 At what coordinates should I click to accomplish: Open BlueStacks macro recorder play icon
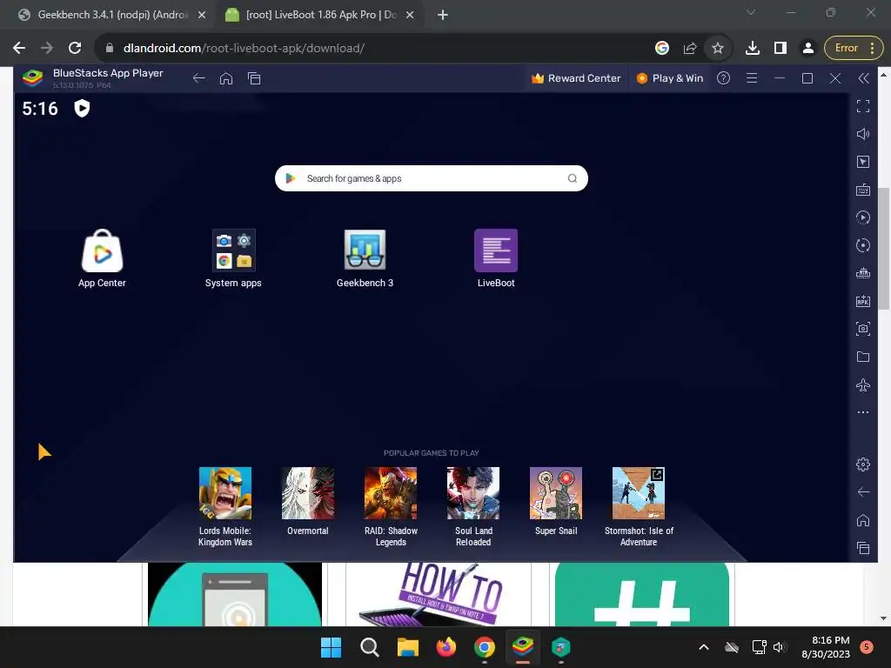click(862, 217)
